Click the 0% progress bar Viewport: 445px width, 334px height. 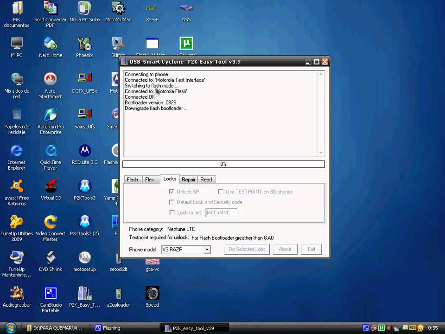click(x=223, y=164)
